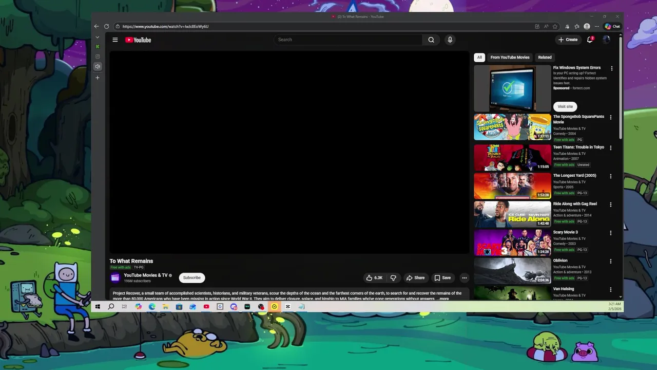
Task: Click Visit site on Fortect ad
Action: tap(565, 106)
